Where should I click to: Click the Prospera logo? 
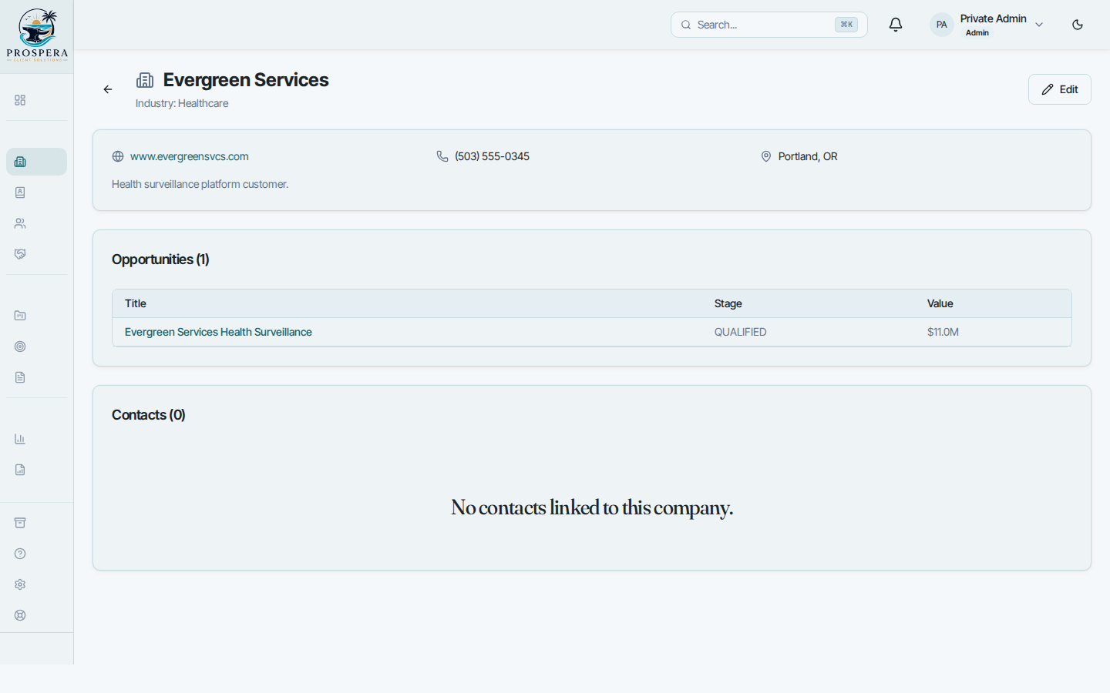[x=37, y=35]
